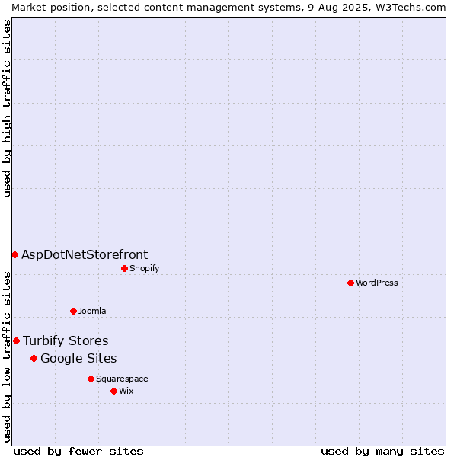Image resolution: width=457 pixels, height=457 pixels.
Task: Click the red Google Sites data point
Action: (34, 359)
